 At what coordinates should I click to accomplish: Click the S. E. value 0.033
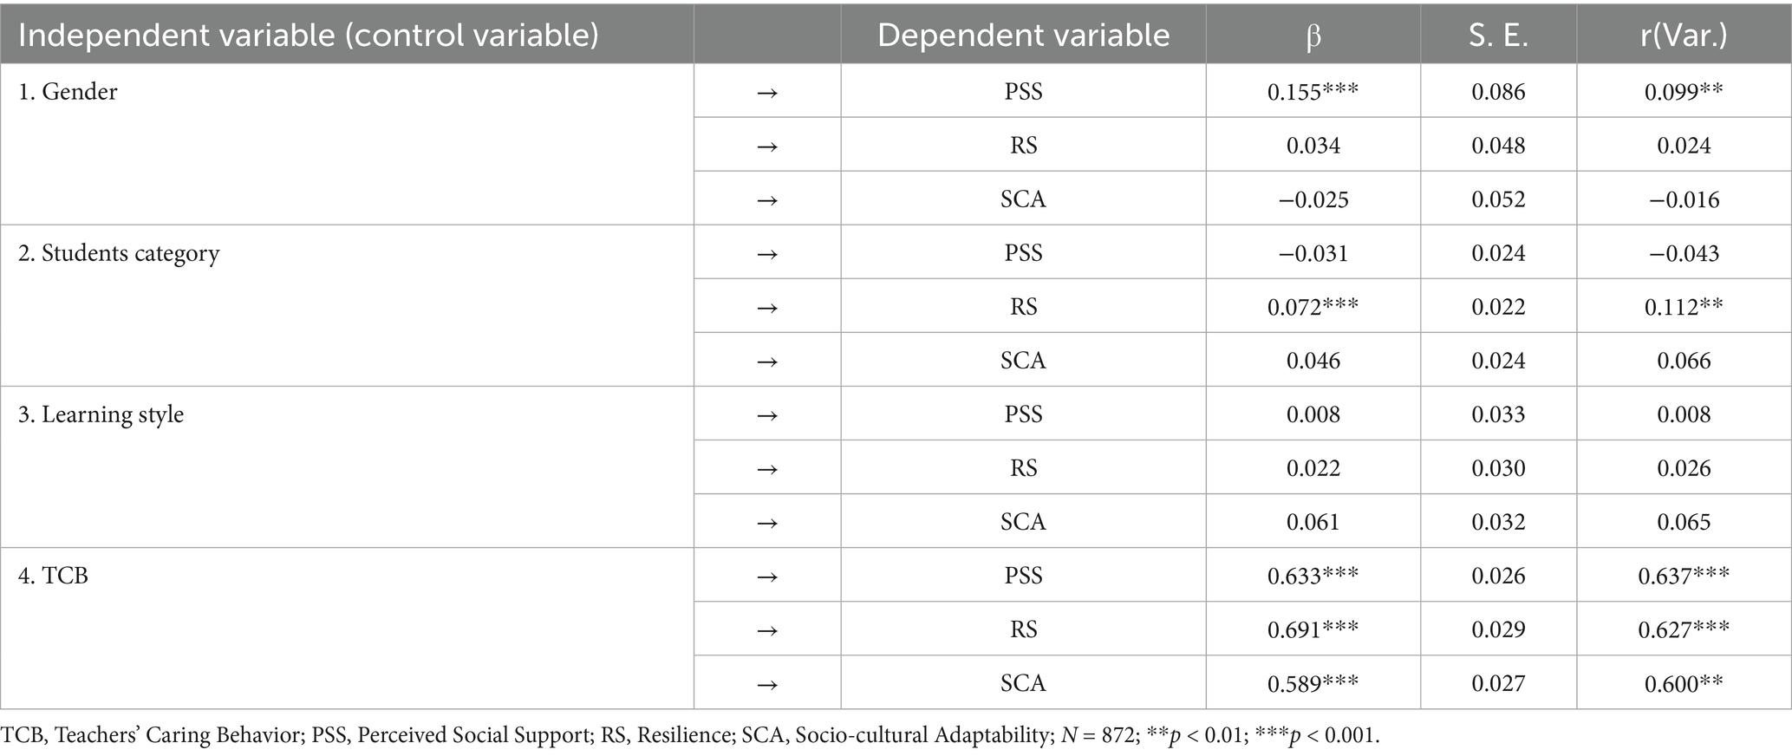pos(1498,414)
